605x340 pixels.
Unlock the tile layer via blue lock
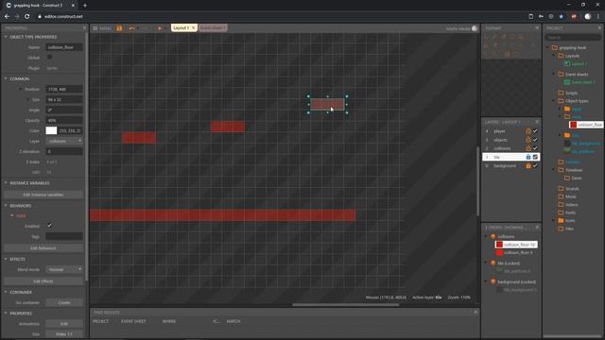coord(528,157)
